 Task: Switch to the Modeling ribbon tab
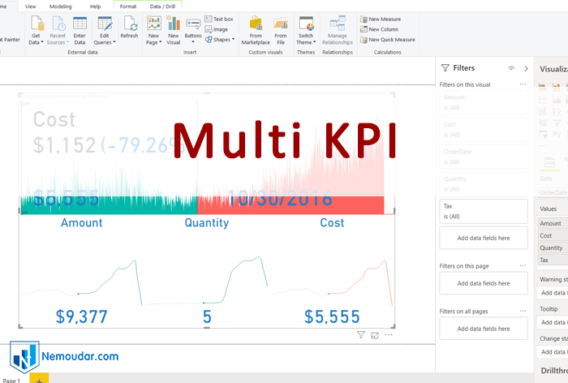(61, 6)
